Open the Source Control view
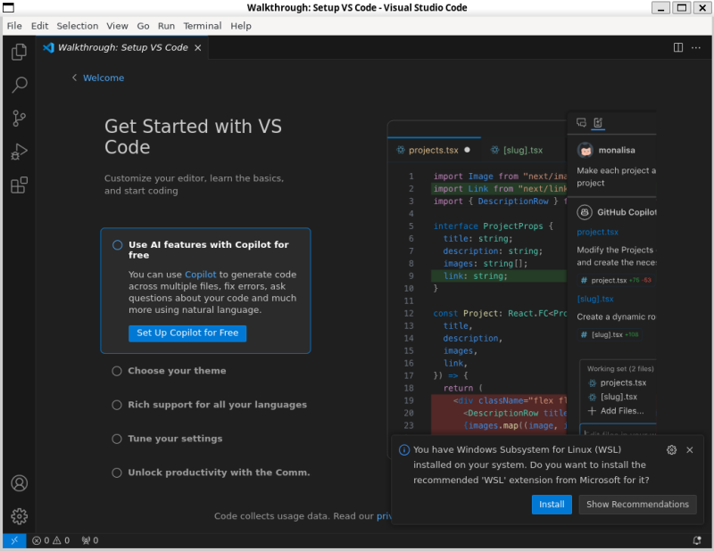This screenshot has width=714, height=551. pyautogui.click(x=19, y=119)
